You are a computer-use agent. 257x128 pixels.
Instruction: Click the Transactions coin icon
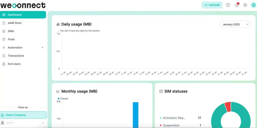[x=4, y=56]
